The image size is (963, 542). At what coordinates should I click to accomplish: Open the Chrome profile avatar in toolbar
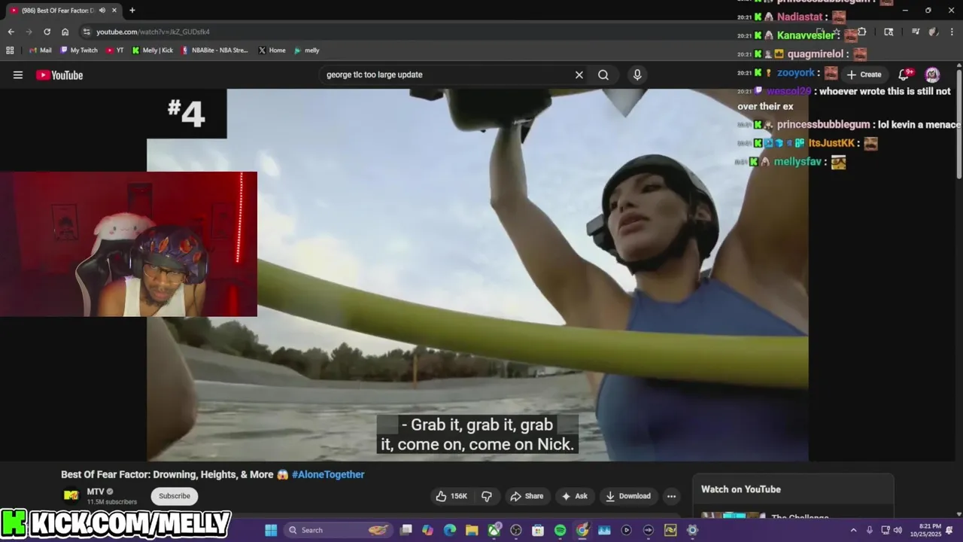[933, 32]
